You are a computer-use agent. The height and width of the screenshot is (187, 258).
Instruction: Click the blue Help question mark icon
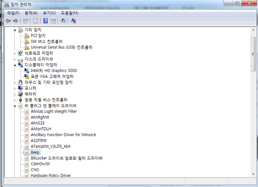[45, 21]
